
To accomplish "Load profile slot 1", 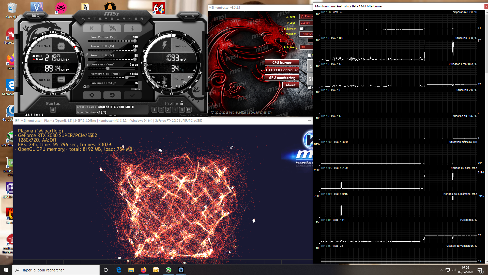I will 154,110.
